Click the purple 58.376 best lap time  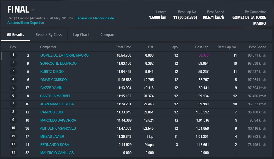pyautogui.click(x=203, y=56)
